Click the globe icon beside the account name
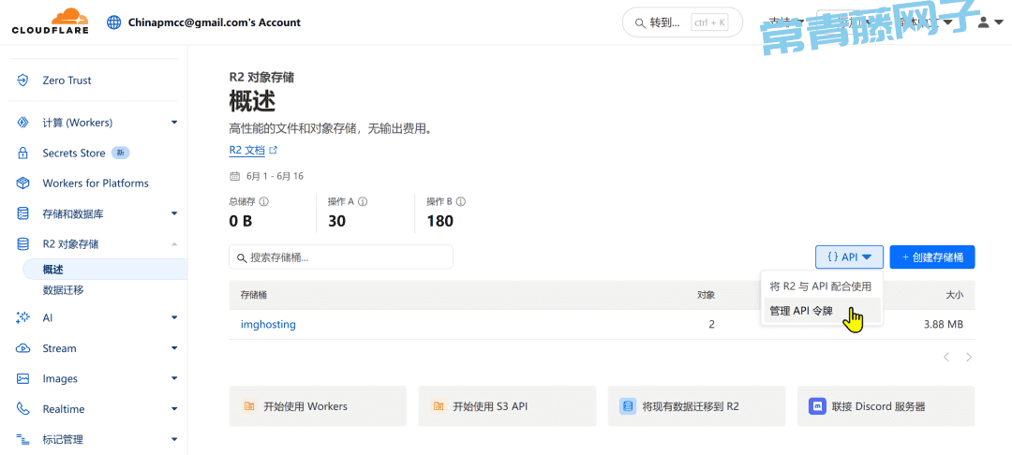This screenshot has width=1012, height=455. tap(114, 22)
